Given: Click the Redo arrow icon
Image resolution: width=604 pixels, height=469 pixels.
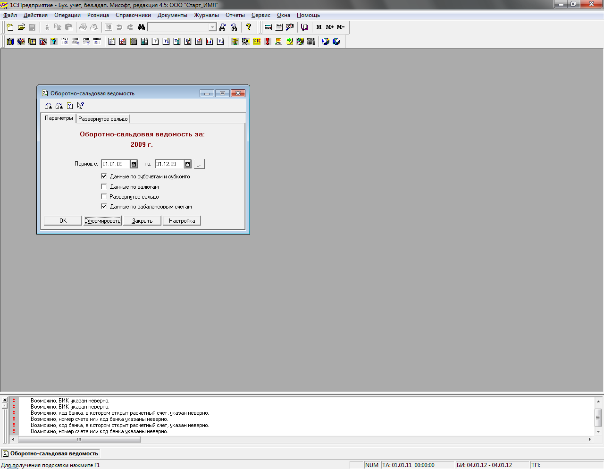Looking at the screenshot, I should tap(130, 27).
